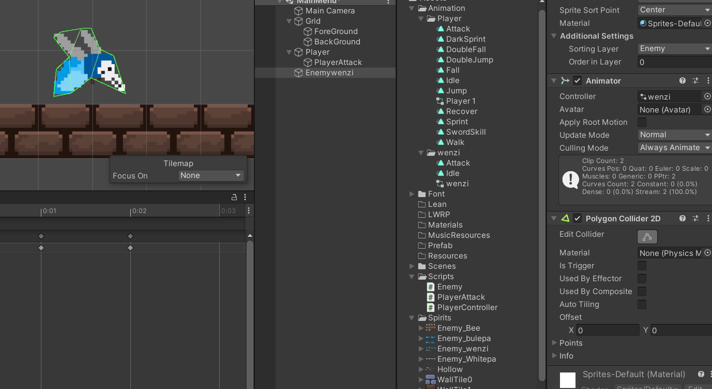The width and height of the screenshot is (712, 389).
Task: Collapse the wenzi animation folder
Action: pos(421,153)
